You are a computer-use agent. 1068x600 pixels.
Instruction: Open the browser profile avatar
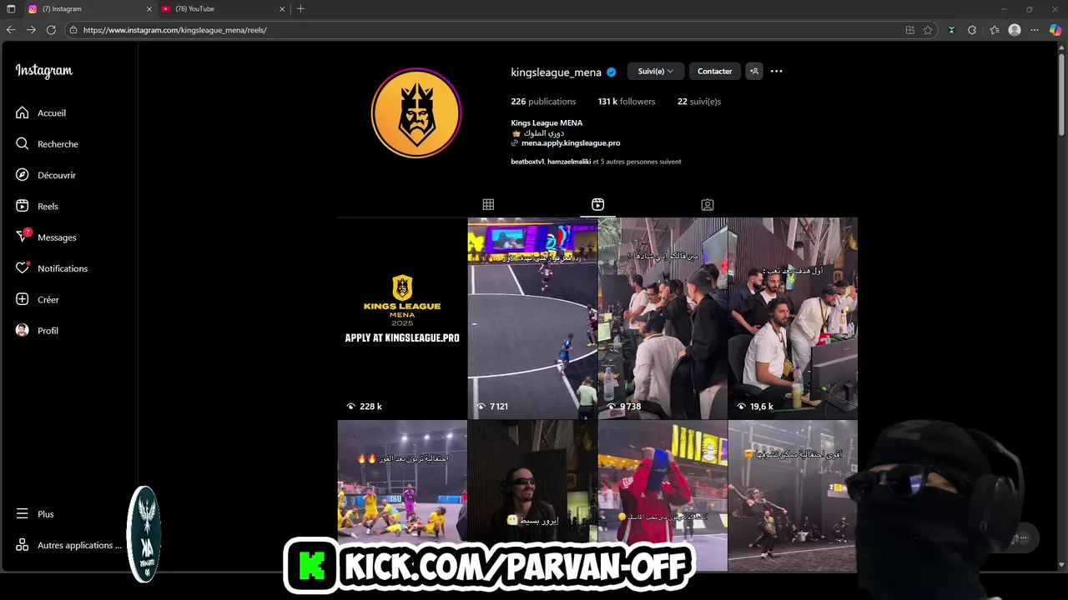(x=1015, y=30)
